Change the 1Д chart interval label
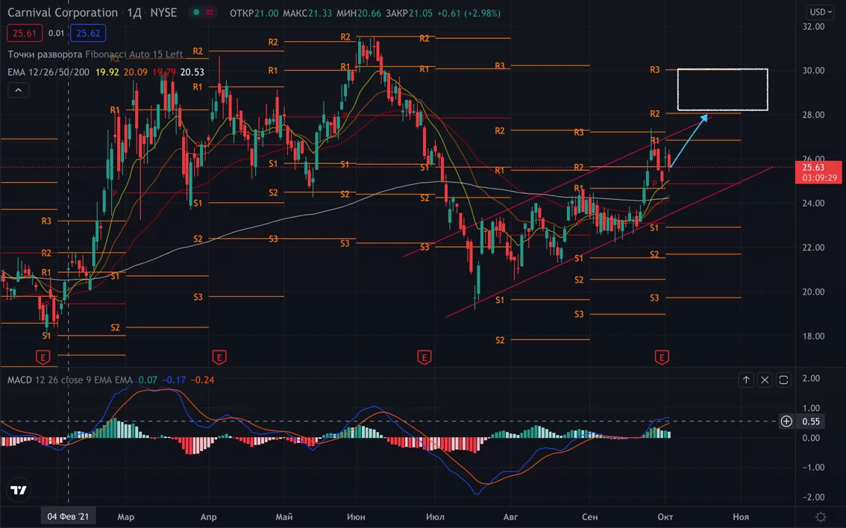This screenshot has width=846, height=528. tap(134, 13)
